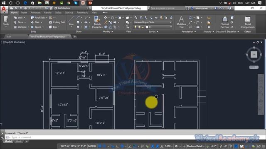
Task: Click the taimurpervez account sign-in button
Action: [x=202, y=8]
